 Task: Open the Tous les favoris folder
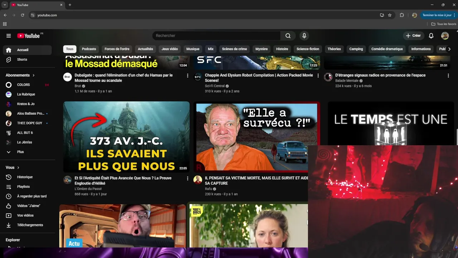(x=444, y=24)
